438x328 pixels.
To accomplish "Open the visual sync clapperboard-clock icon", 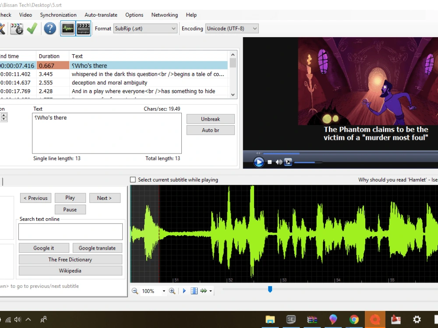I will (x=17, y=28).
